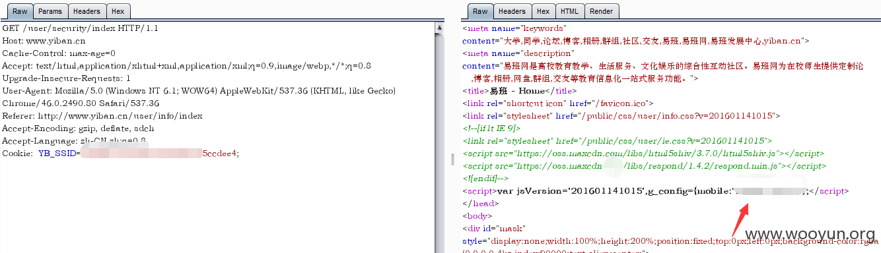Open the response Hex tab

[543, 11]
